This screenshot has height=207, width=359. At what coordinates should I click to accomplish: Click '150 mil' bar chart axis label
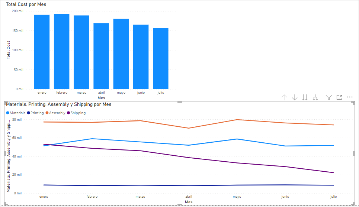coord(17,30)
